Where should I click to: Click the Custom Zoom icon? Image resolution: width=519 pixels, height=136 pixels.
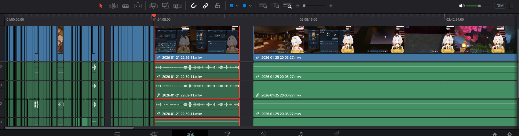tap(287, 6)
